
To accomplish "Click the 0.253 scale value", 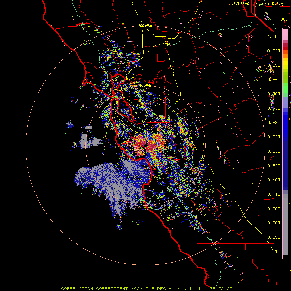I will click(274, 237).
